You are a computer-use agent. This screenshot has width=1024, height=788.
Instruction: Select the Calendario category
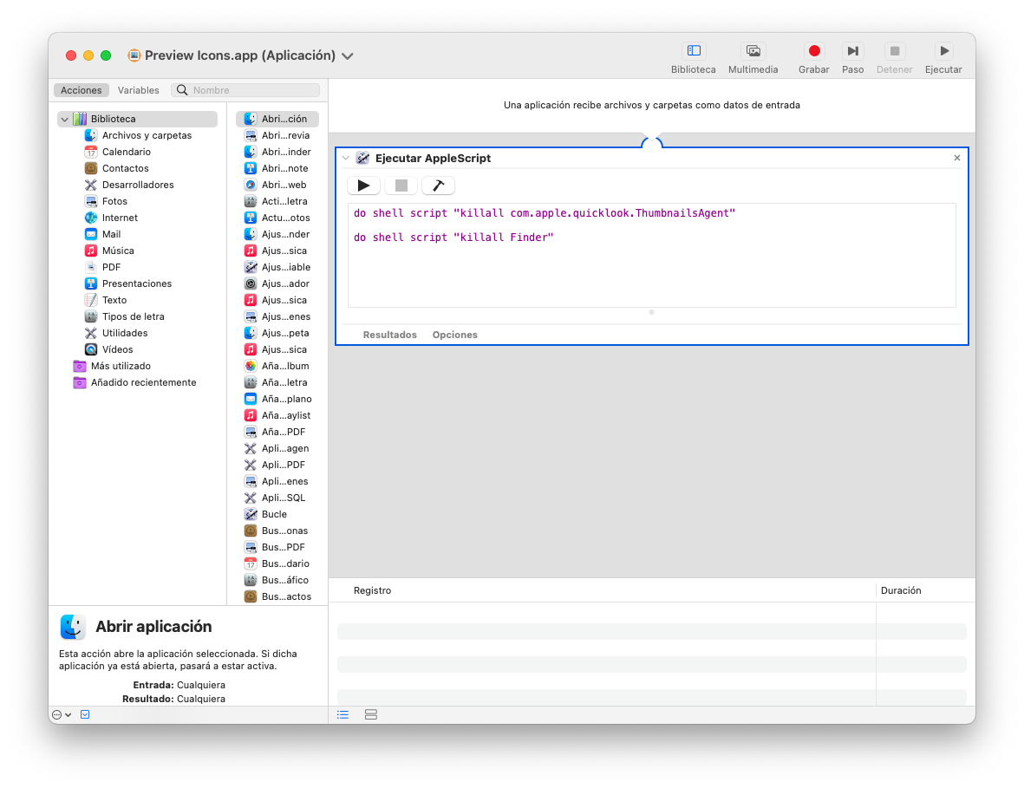coord(118,152)
